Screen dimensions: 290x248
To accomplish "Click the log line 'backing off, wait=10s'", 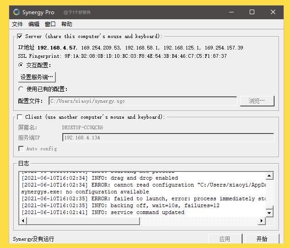I will (x=120, y=205).
